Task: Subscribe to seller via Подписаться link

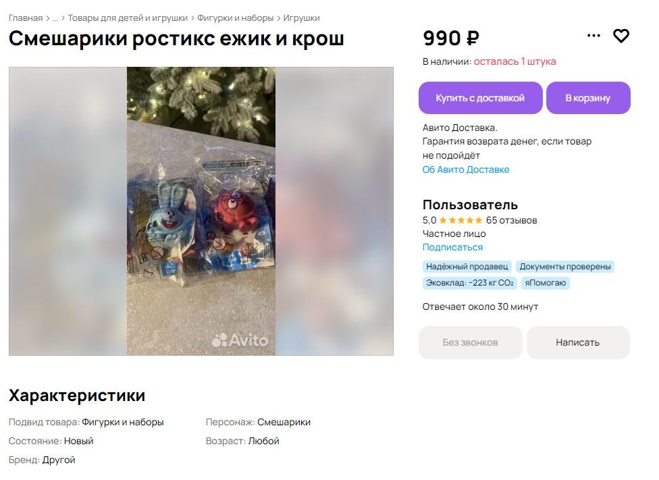Action: pos(452,247)
